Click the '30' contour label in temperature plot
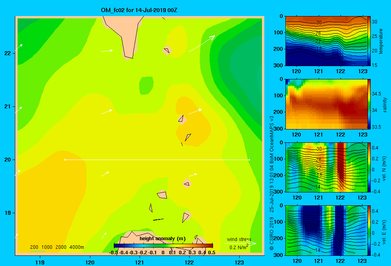 click(319, 23)
